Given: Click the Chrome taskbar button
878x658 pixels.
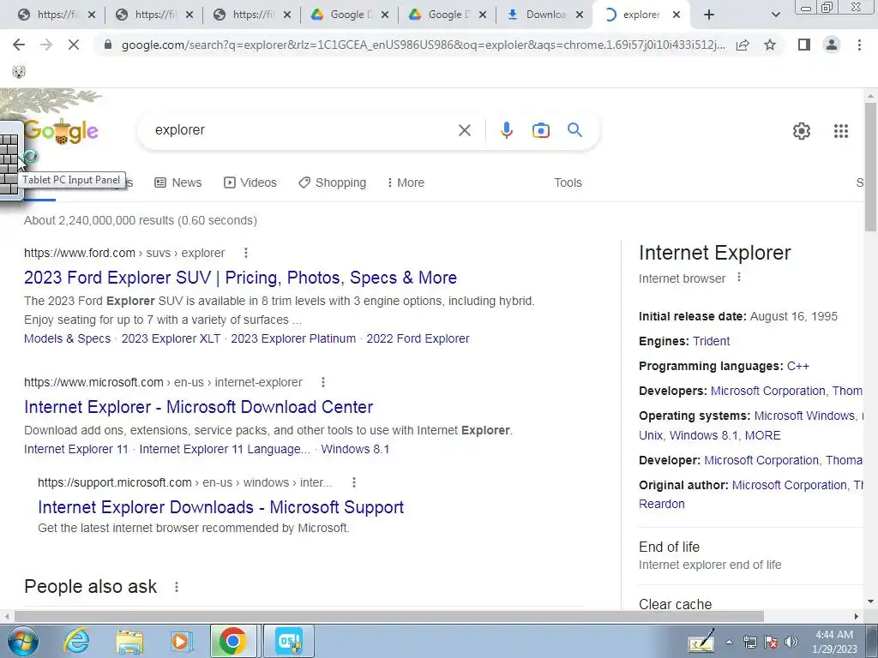Looking at the screenshot, I should click(x=233, y=641).
